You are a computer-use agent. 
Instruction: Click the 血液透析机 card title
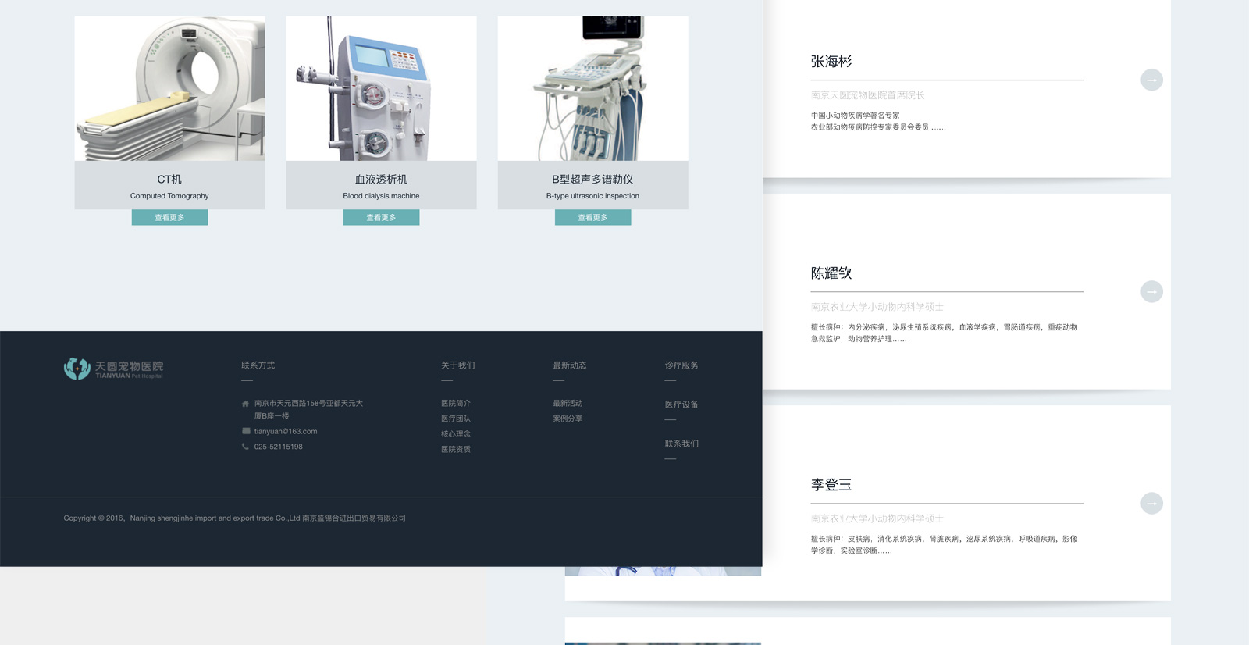(x=381, y=180)
